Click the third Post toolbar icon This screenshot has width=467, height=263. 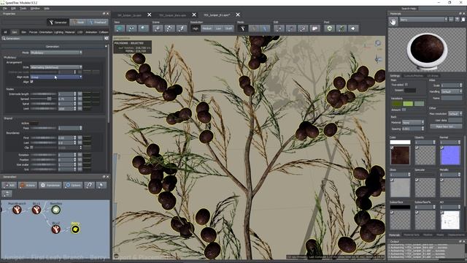(353, 28)
